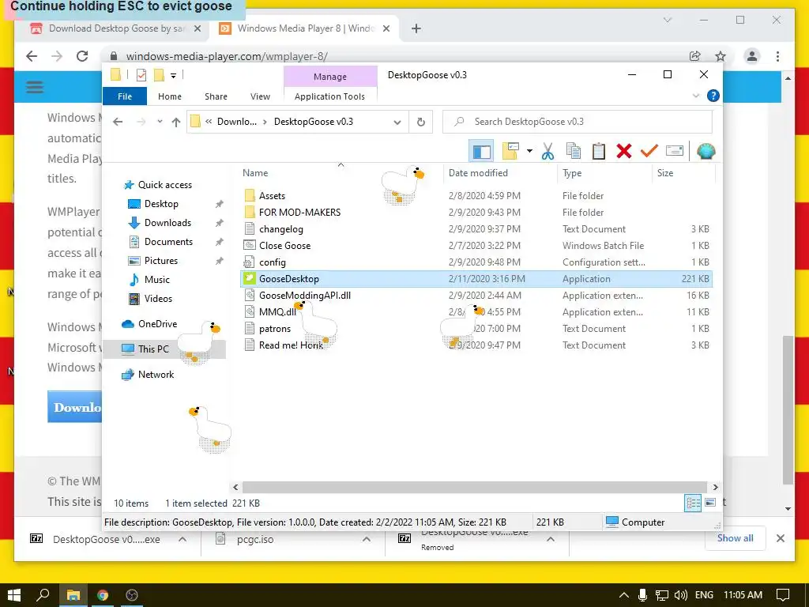
Task: Select the Close Goose batch file
Action: (284, 246)
